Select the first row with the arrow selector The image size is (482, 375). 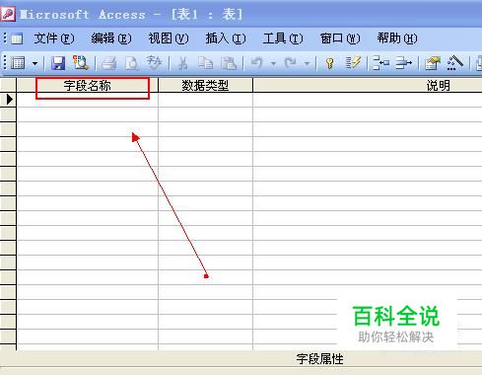point(8,100)
